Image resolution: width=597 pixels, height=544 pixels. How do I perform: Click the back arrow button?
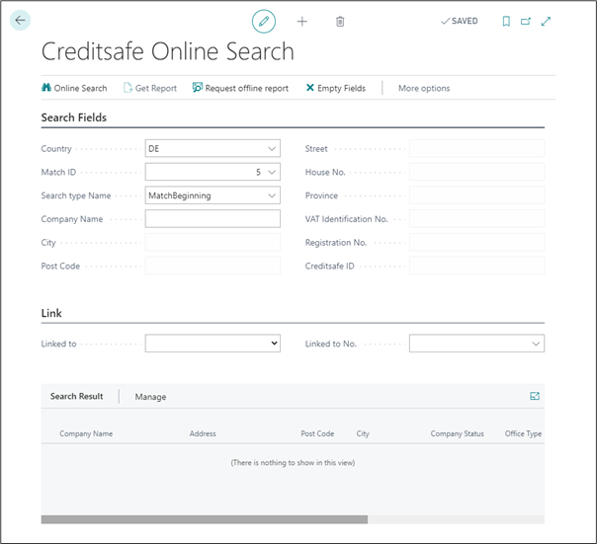tap(21, 20)
